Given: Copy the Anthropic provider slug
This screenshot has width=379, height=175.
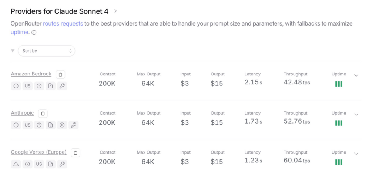Looking at the screenshot, I should (x=43, y=113).
